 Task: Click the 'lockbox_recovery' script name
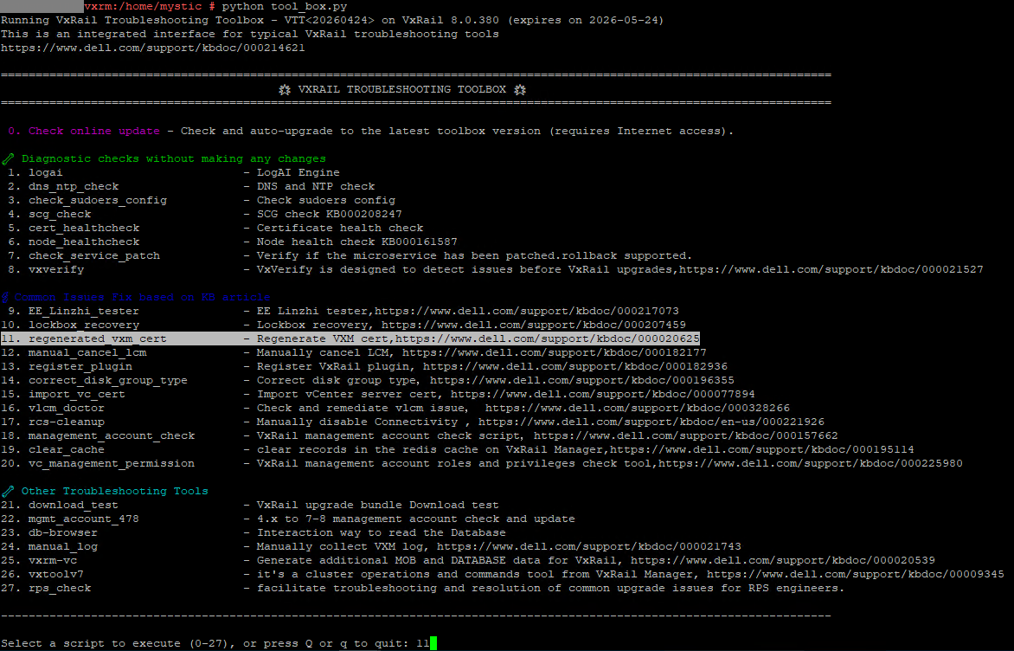coord(83,325)
